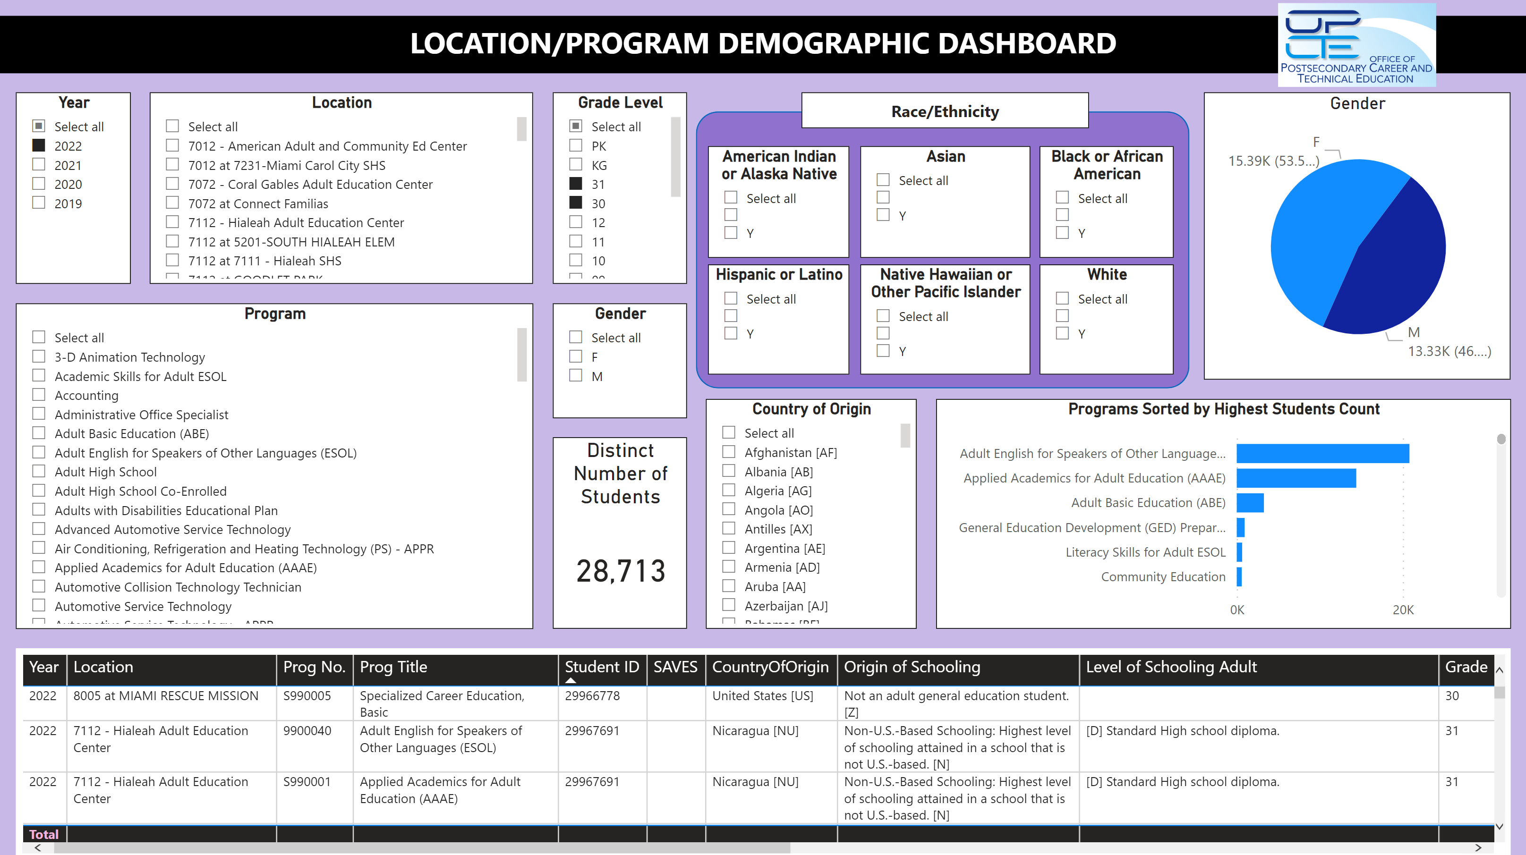Check 7112 Hialeah Adult Education Center location
Screen dimensions: 1526x855
click(x=172, y=222)
